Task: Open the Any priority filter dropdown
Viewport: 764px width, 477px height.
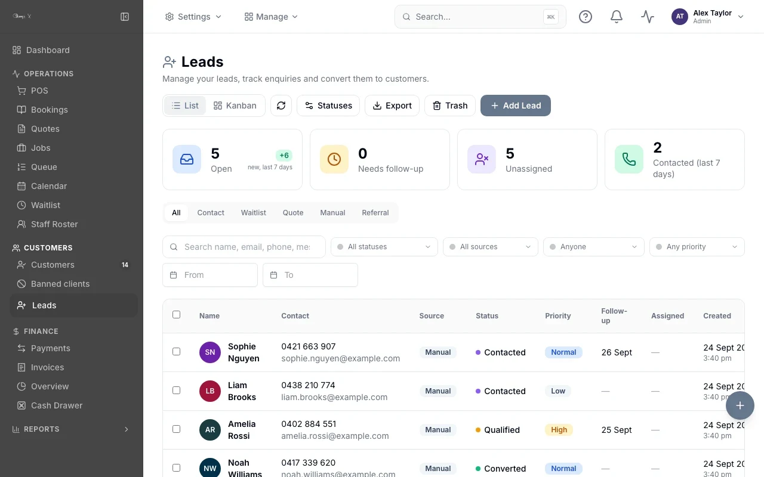Action: pos(697,247)
